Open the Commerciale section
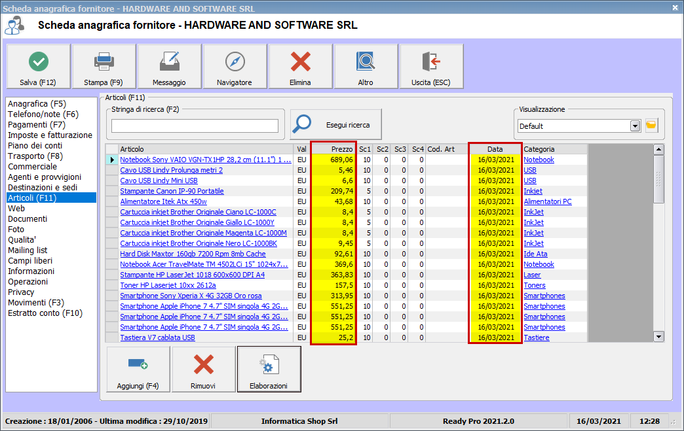 [x=32, y=166]
